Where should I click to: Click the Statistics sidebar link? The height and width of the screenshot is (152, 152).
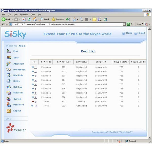pyautogui.click(x=18, y=93)
